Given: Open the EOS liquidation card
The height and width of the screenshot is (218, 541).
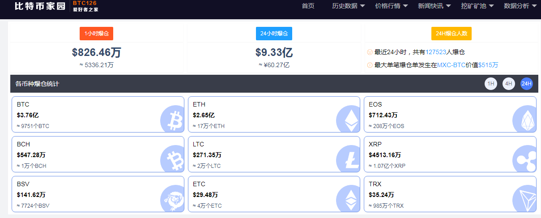Looking at the screenshot, I should (450, 115).
